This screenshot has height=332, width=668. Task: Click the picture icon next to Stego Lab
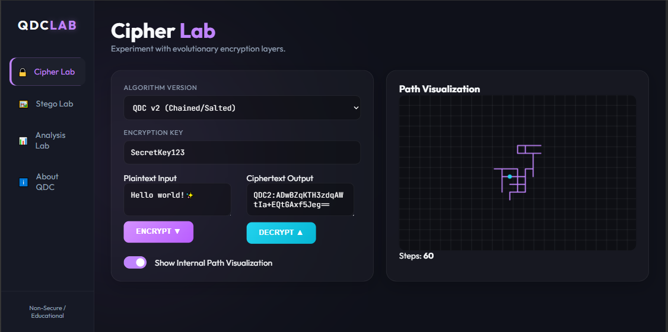[23, 104]
